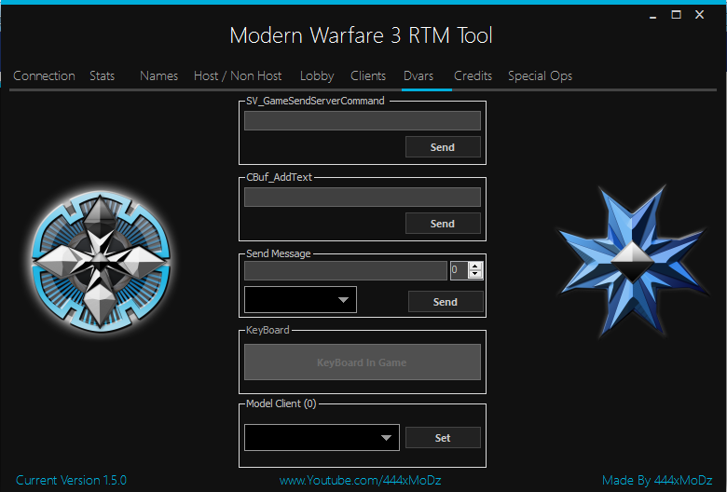Decrease the Send Message client number
Image resolution: width=727 pixels, height=492 pixels.
pos(475,274)
